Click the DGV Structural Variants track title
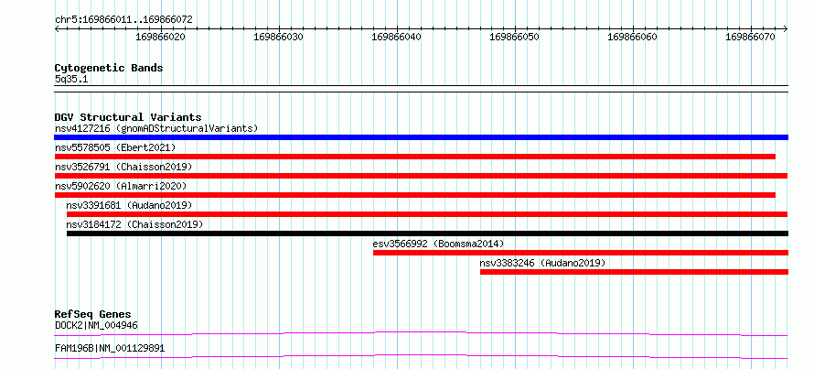The image size is (814, 369). (128, 117)
